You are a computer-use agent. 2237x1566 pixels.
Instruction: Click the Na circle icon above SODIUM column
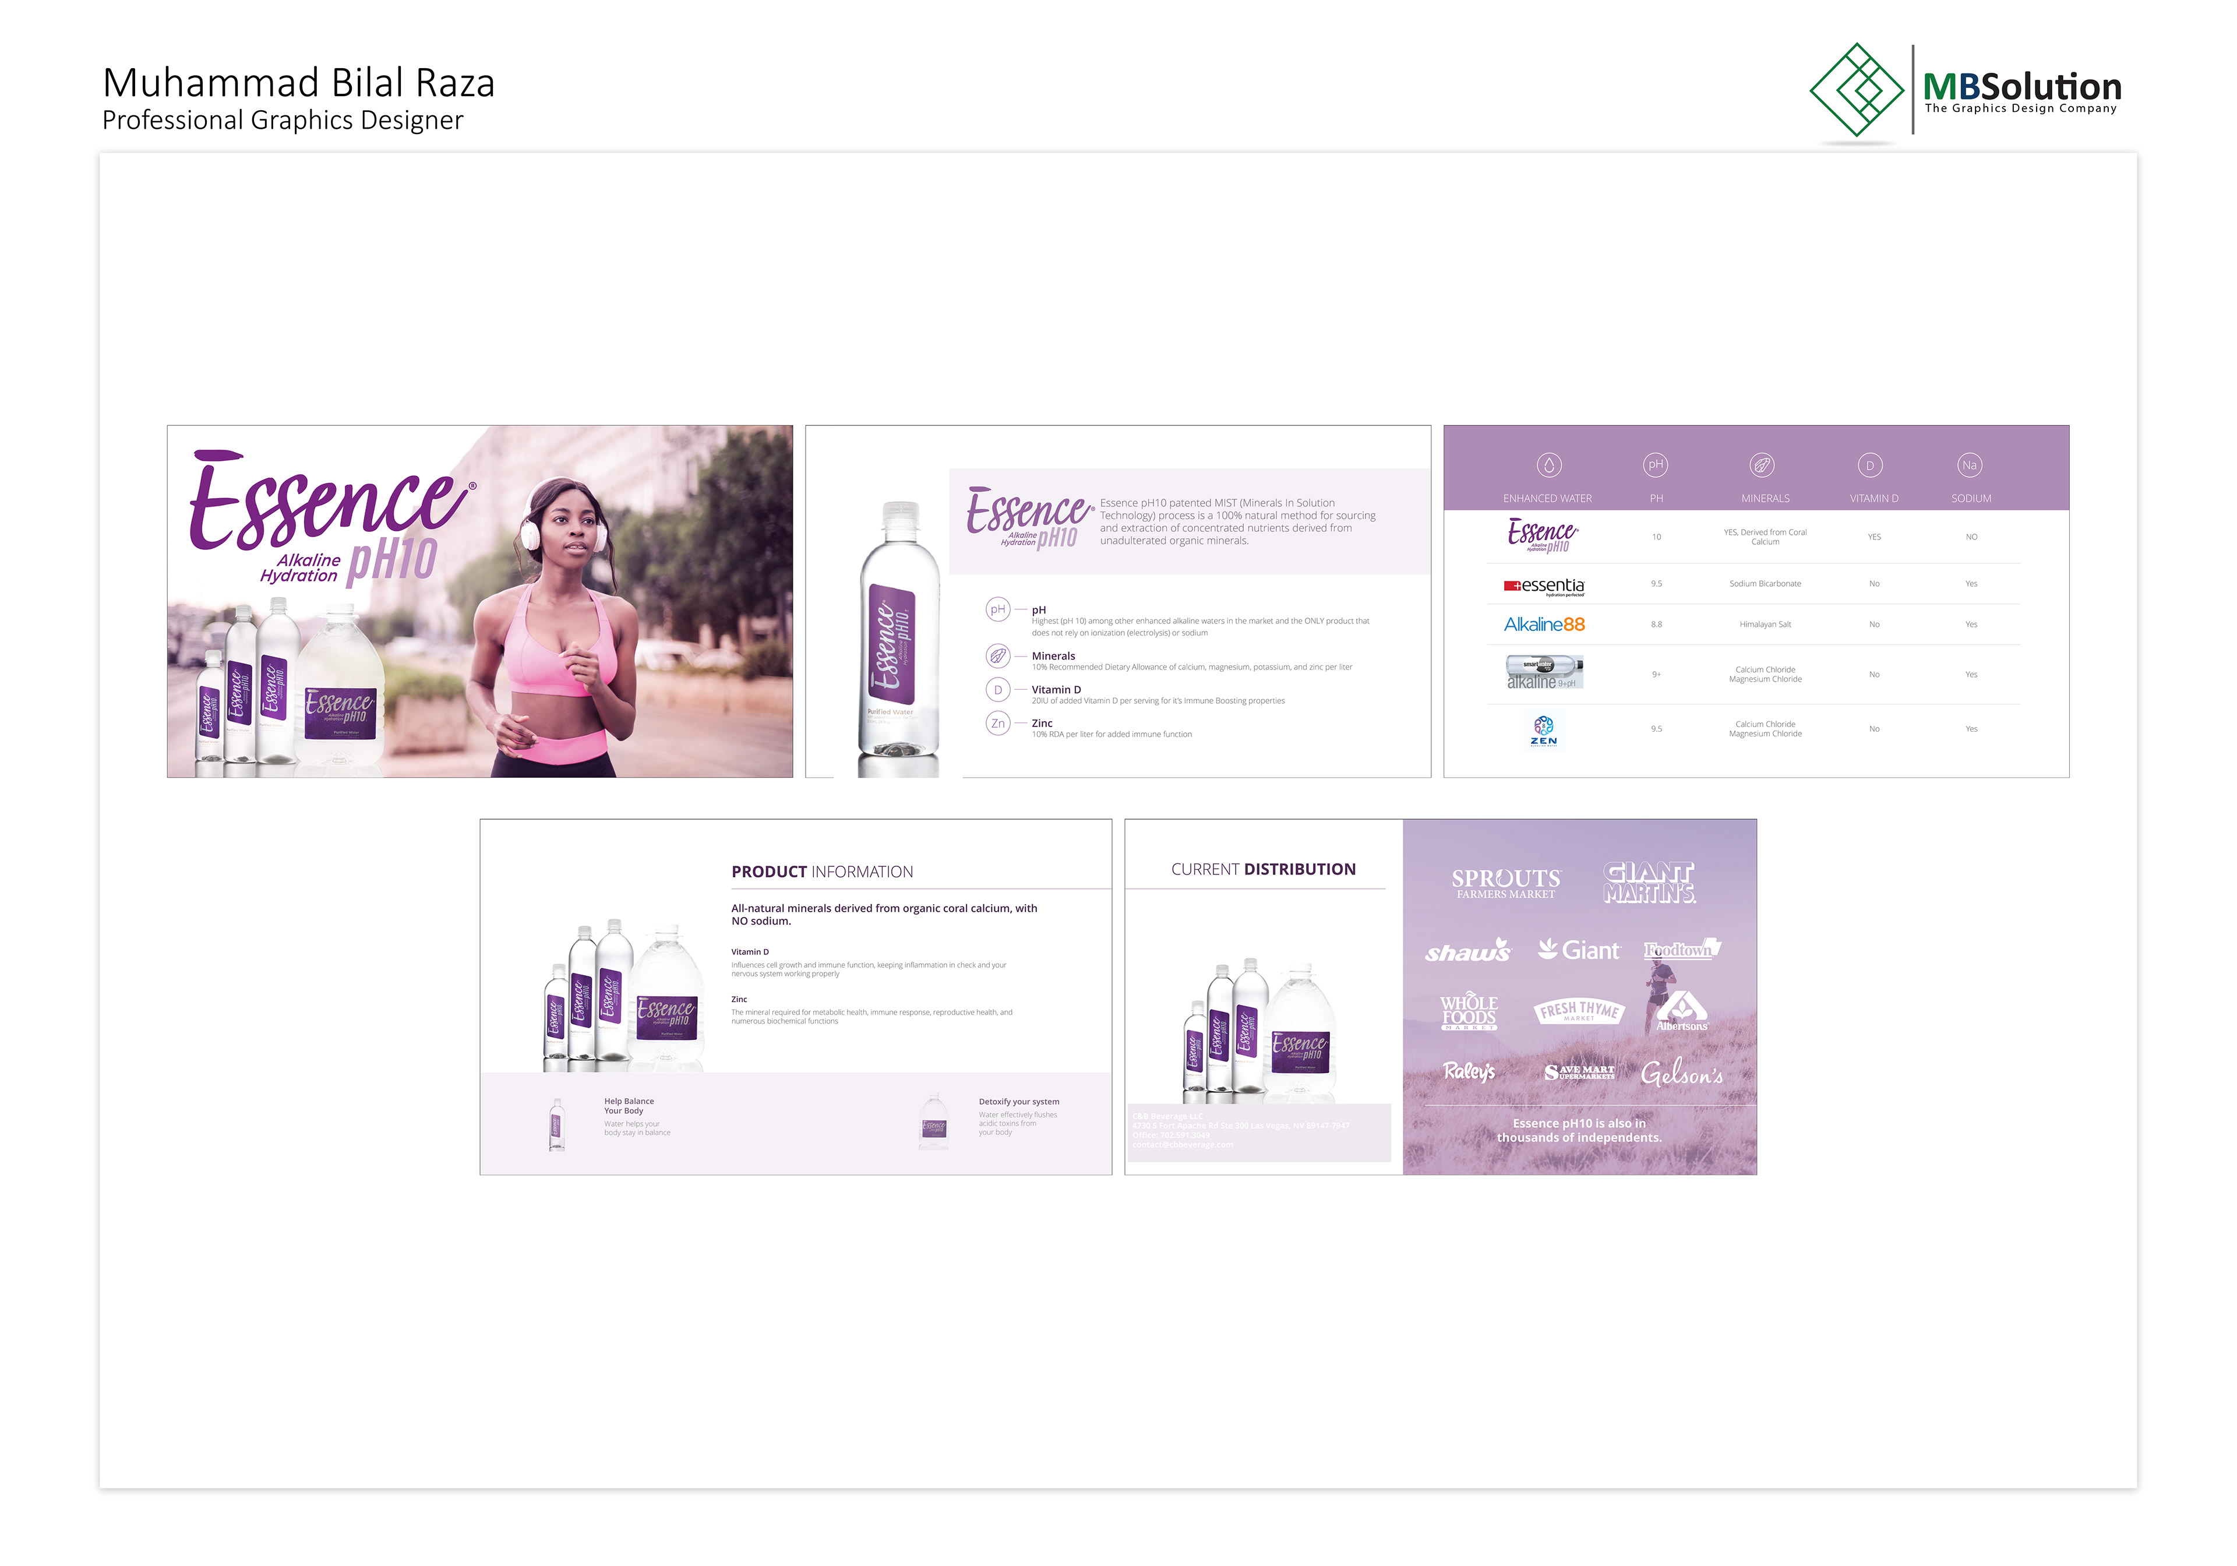click(1969, 465)
